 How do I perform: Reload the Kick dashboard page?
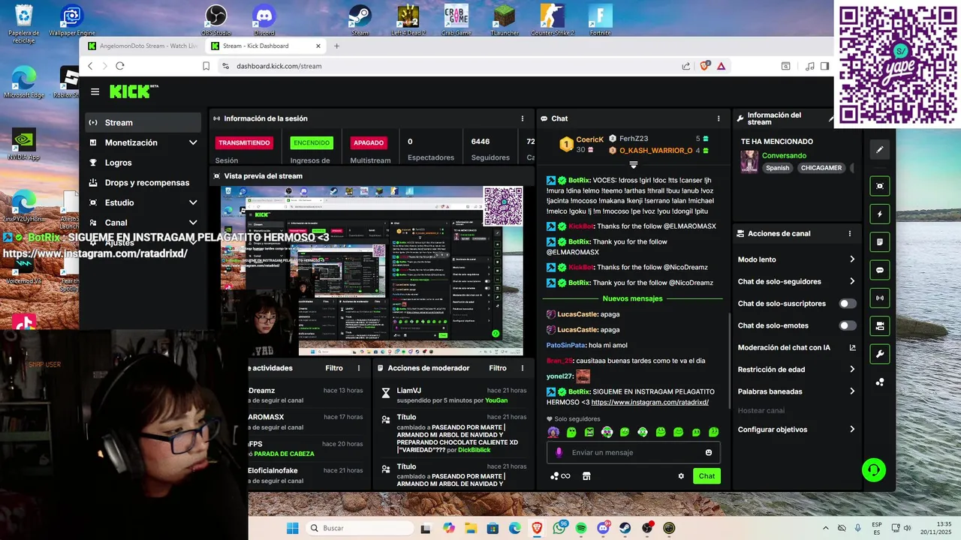pyautogui.click(x=120, y=66)
